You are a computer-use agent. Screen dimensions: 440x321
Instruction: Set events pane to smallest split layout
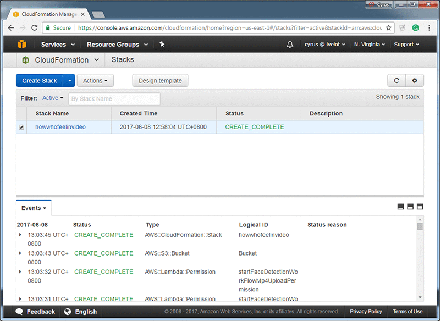[401, 207]
